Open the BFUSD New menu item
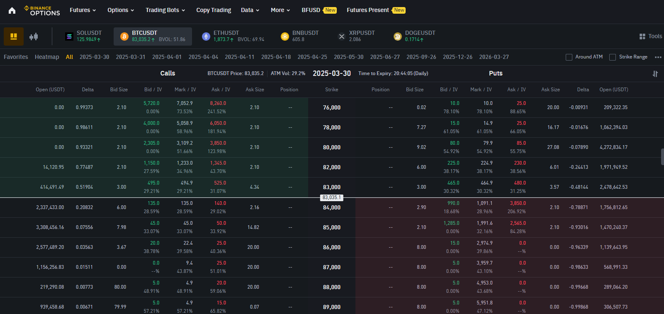This screenshot has height=314, width=664. [x=319, y=10]
